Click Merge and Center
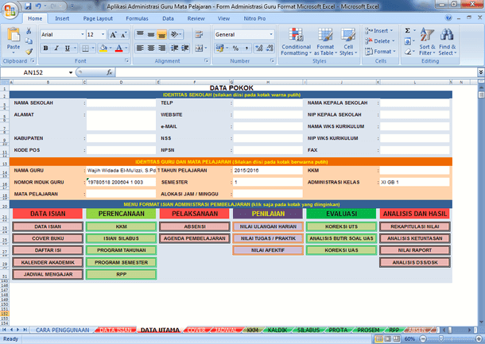Screen dimensions: 485x344 pos(200,48)
